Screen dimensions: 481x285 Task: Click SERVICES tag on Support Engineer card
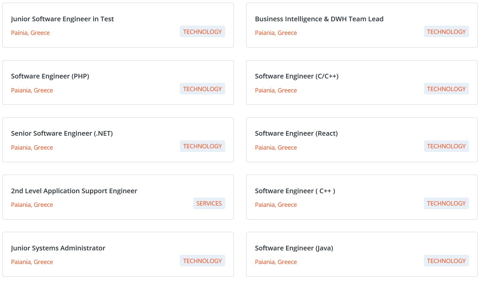pyautogui.click(x=209, y=204)
